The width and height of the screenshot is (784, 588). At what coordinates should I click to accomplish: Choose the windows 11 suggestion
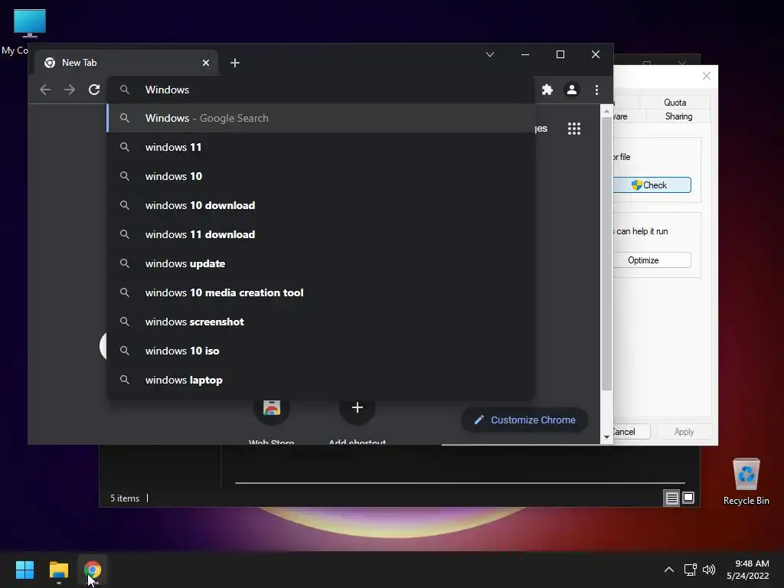pyautogui.click(x=321, y=147)
